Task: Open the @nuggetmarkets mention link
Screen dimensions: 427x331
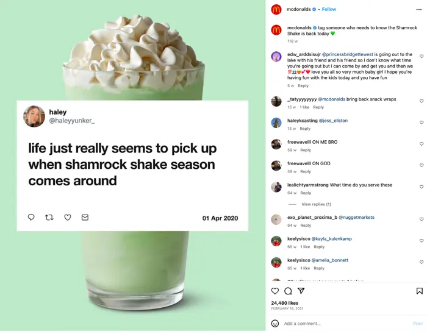Action: (356, 217)
